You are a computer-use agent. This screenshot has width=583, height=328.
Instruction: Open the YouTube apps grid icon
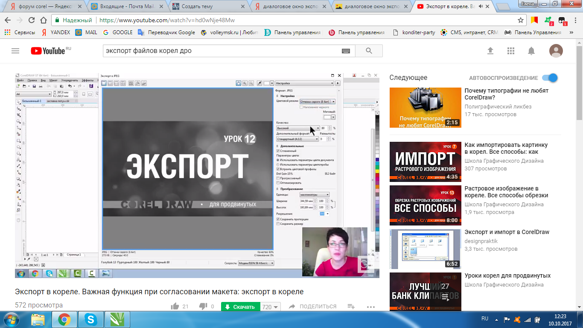tap(511, 51)
